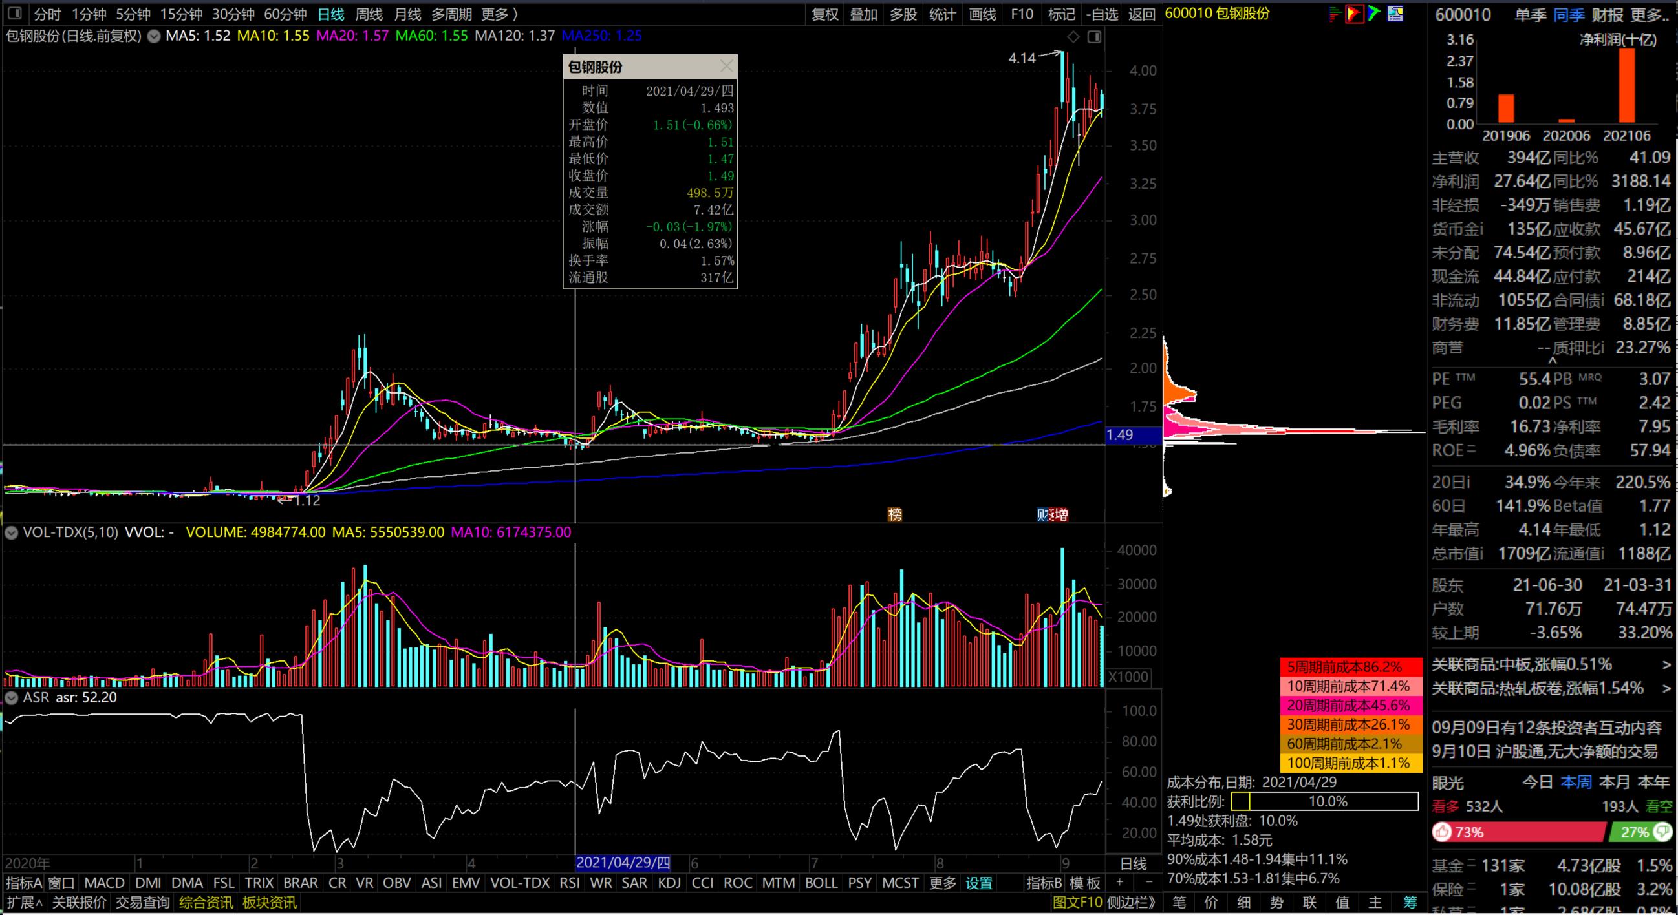Switch sentiment view to 本周
The image size is (1678, 915).
tap(1576, 783)
